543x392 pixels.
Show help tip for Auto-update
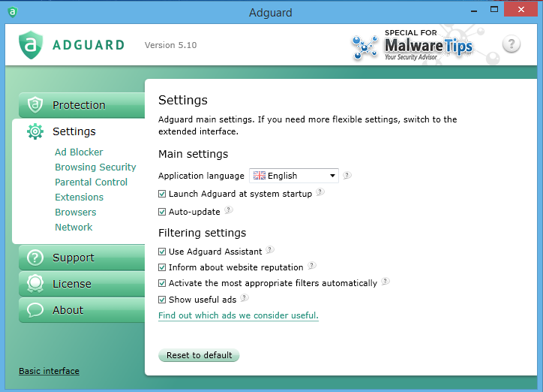pos(228,210)
